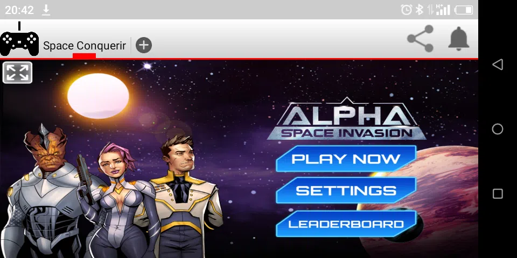Viewport: 517px width, 258px height.
Task: Tap the Android recent apps square
Action: pyautogui.click(x=498, y=193)
